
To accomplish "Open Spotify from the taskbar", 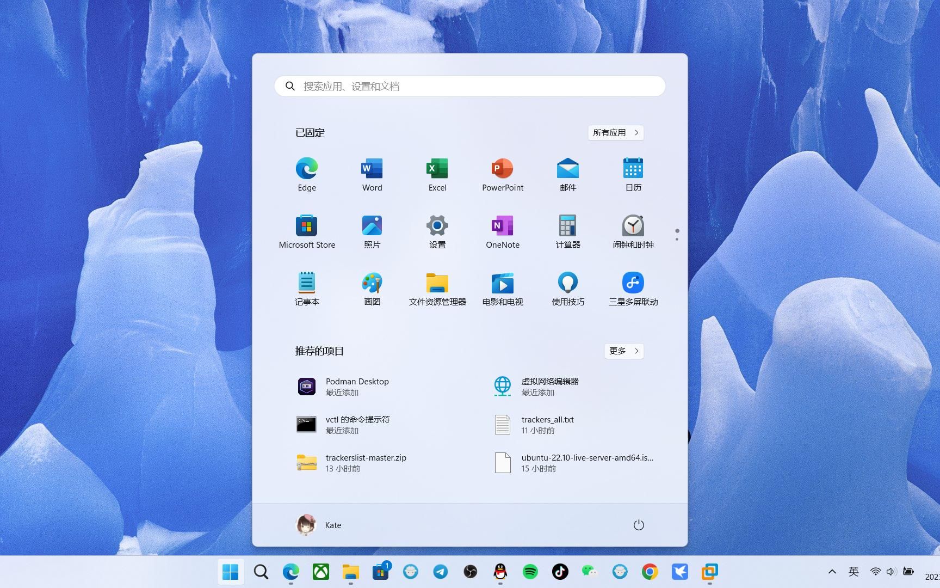I will click(x=530, y=572).
